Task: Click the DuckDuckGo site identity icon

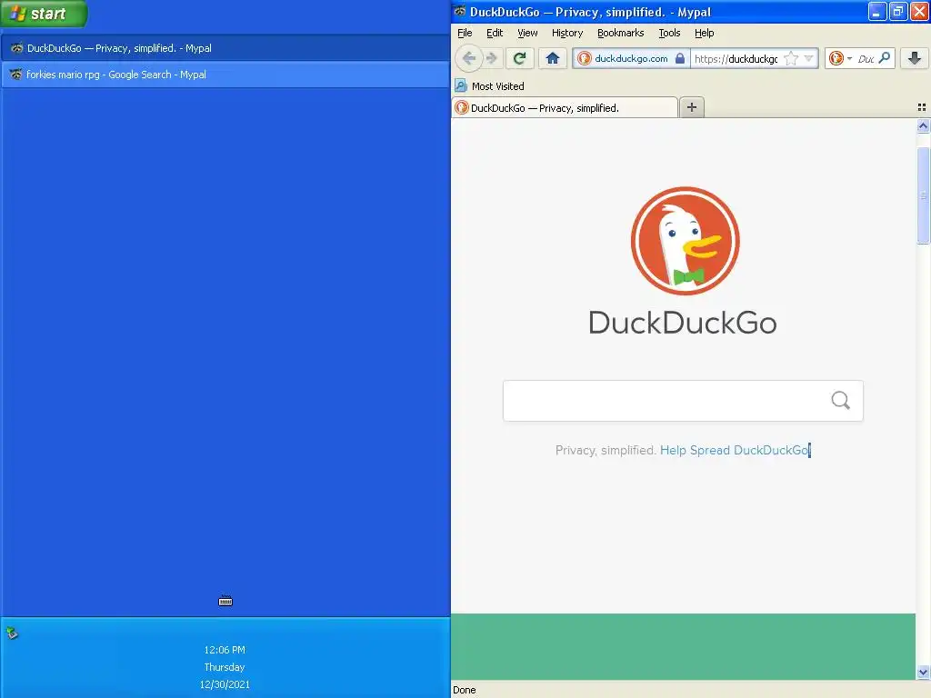Action: [x=585, y=58]
